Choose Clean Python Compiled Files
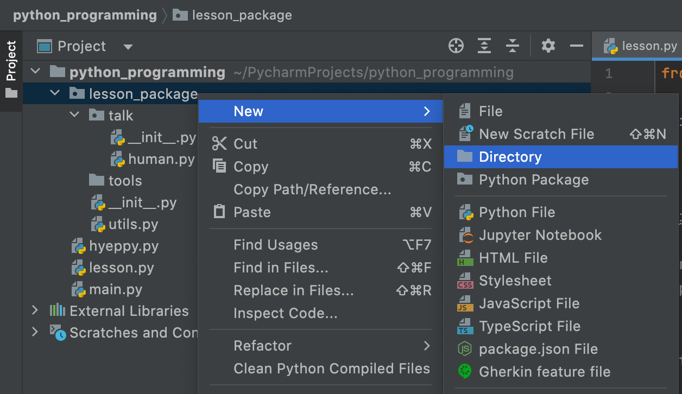Viewport: 682px width, 394px height. click(x=321, y=368)
